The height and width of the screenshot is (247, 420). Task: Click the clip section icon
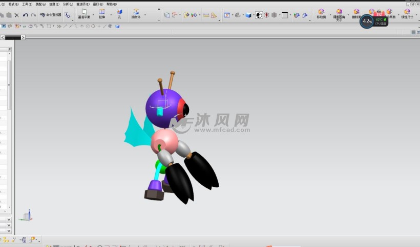(x=297, y=15)
